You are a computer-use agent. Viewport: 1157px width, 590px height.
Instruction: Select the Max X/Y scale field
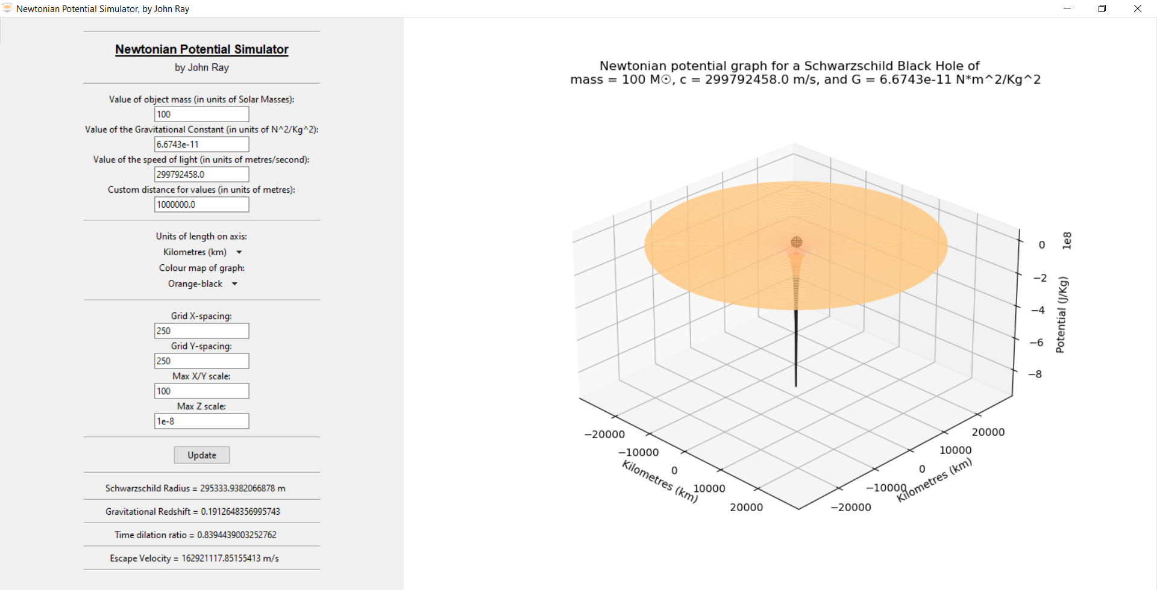pyautogui.click(x=201, y=391)
